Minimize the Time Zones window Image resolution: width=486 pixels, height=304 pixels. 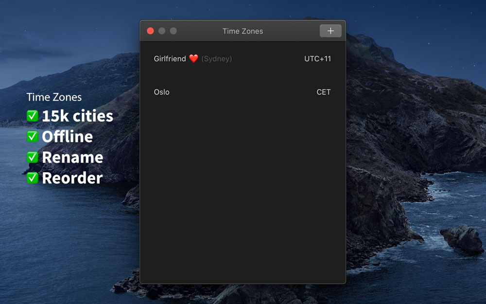(x=162, y=31)
